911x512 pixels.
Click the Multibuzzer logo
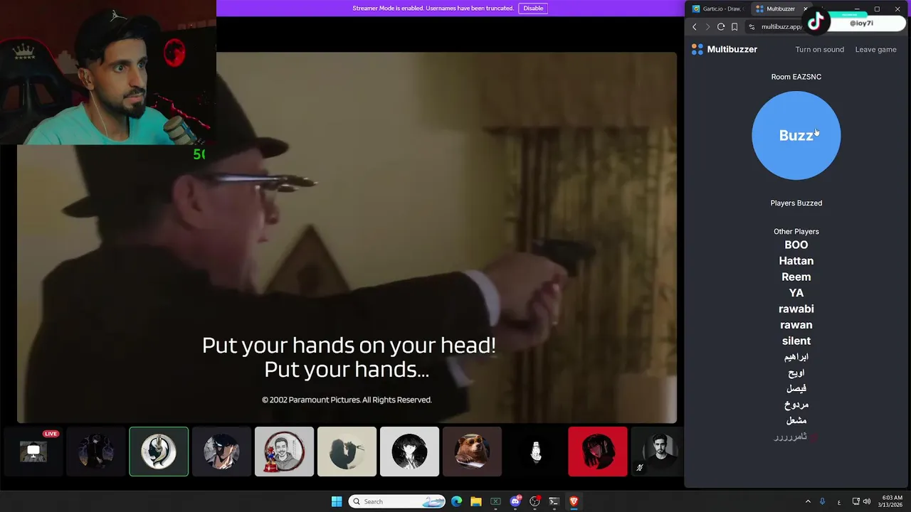(x=724, y=49)
